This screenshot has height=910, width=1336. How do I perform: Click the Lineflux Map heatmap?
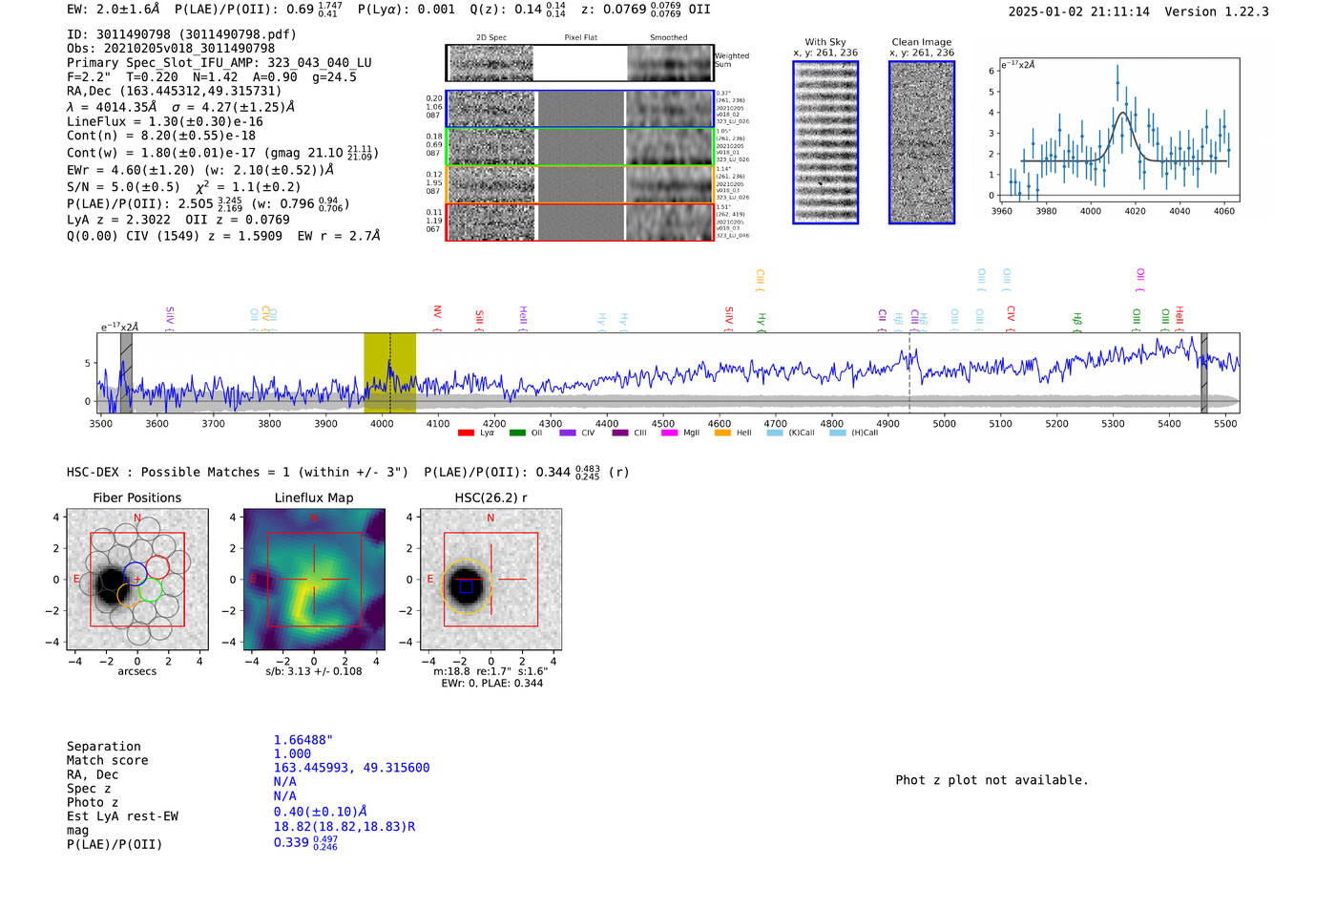coord(314,580)
